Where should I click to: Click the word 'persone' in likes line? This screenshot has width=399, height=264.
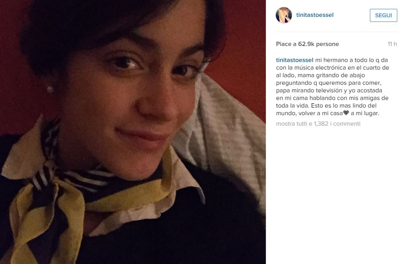tap(327, 44)
